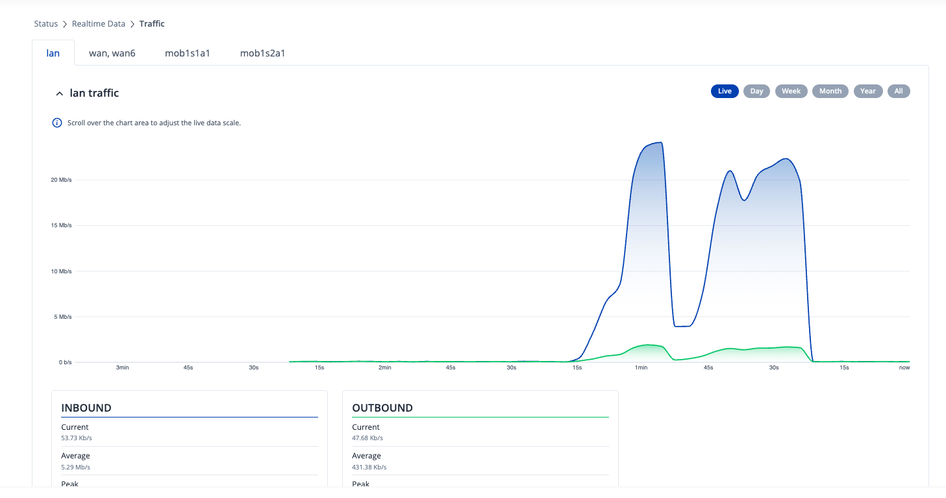
Task: Switch to the wan, wan6 tab
Action: pyautogui.click(x=112, y=53)
